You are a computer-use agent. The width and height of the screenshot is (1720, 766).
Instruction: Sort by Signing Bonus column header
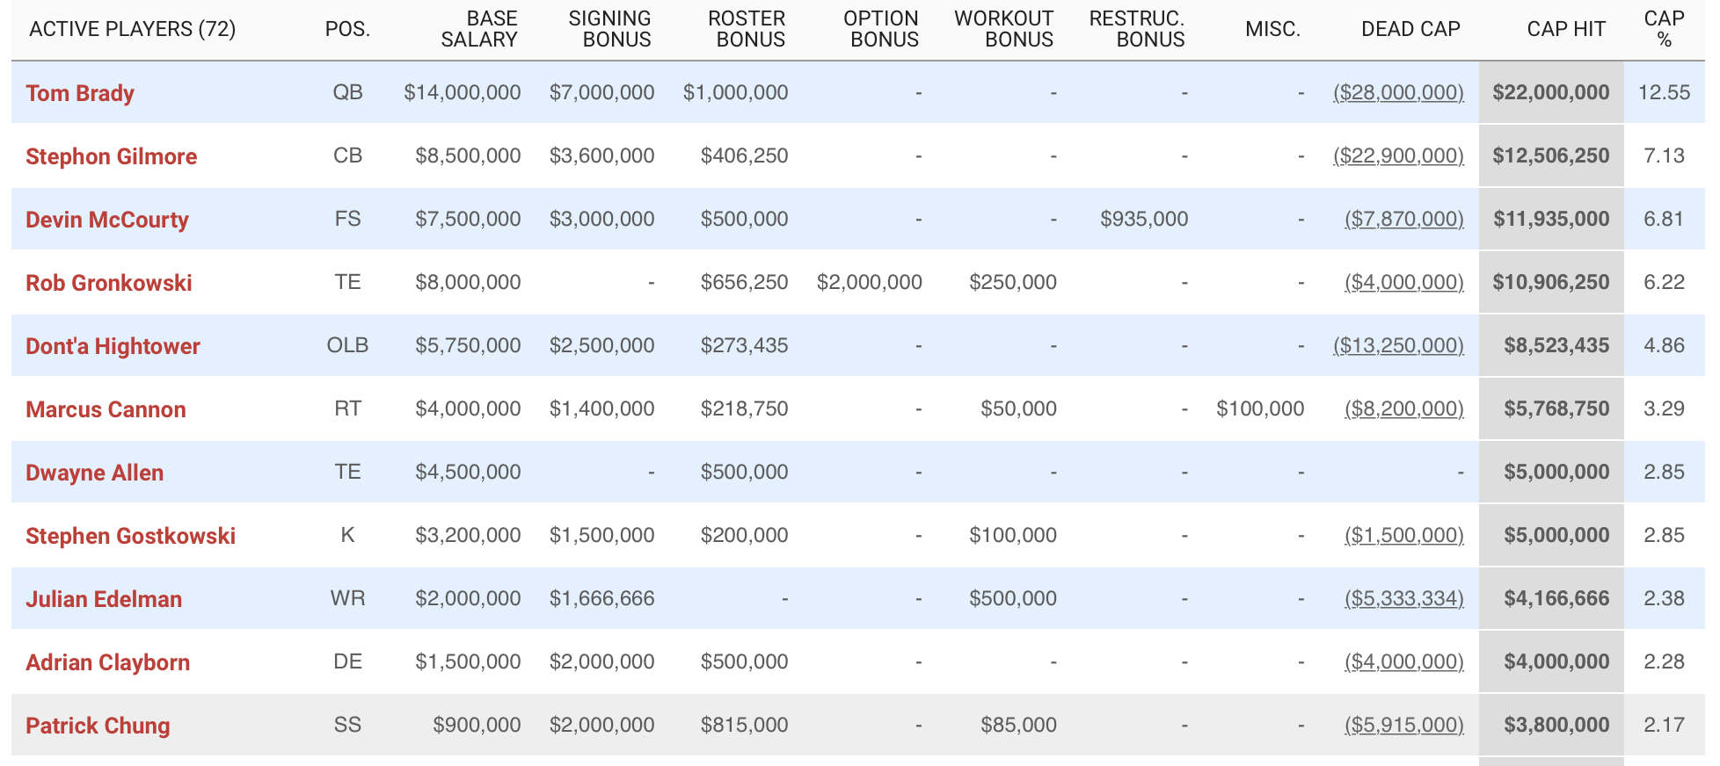tap(609, 29)
